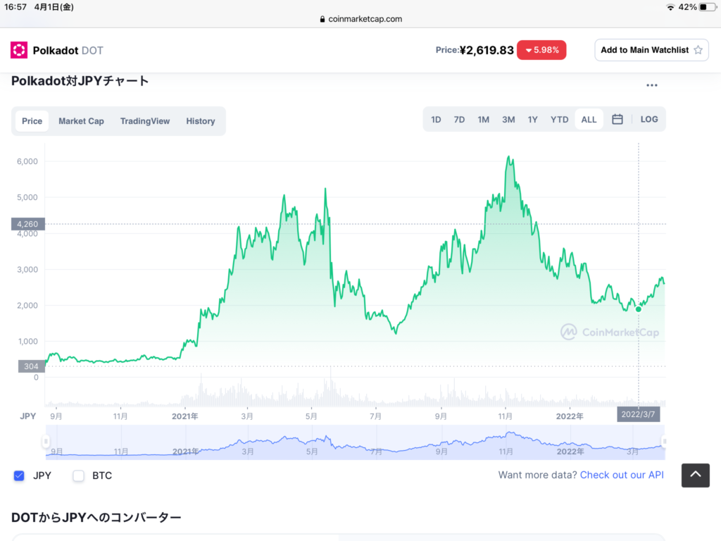
Task: Tap the coinmarketcap.com address bar
Action: click(360, 19)
